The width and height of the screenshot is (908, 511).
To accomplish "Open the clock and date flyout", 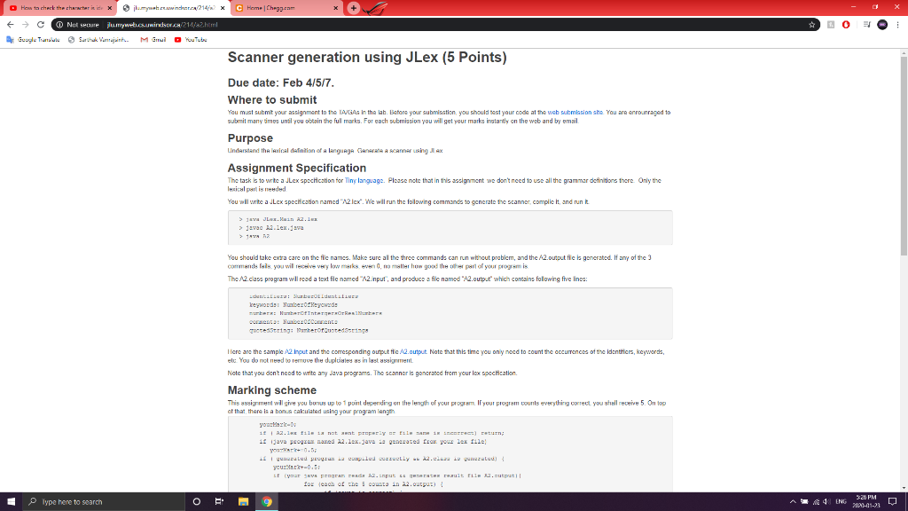I will [866, 502].
